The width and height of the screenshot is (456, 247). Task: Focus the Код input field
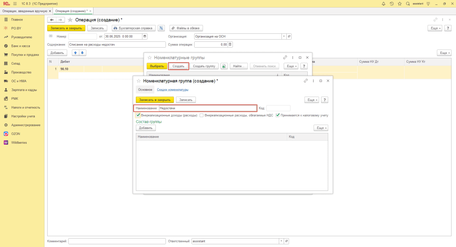(x=278, y=108)
